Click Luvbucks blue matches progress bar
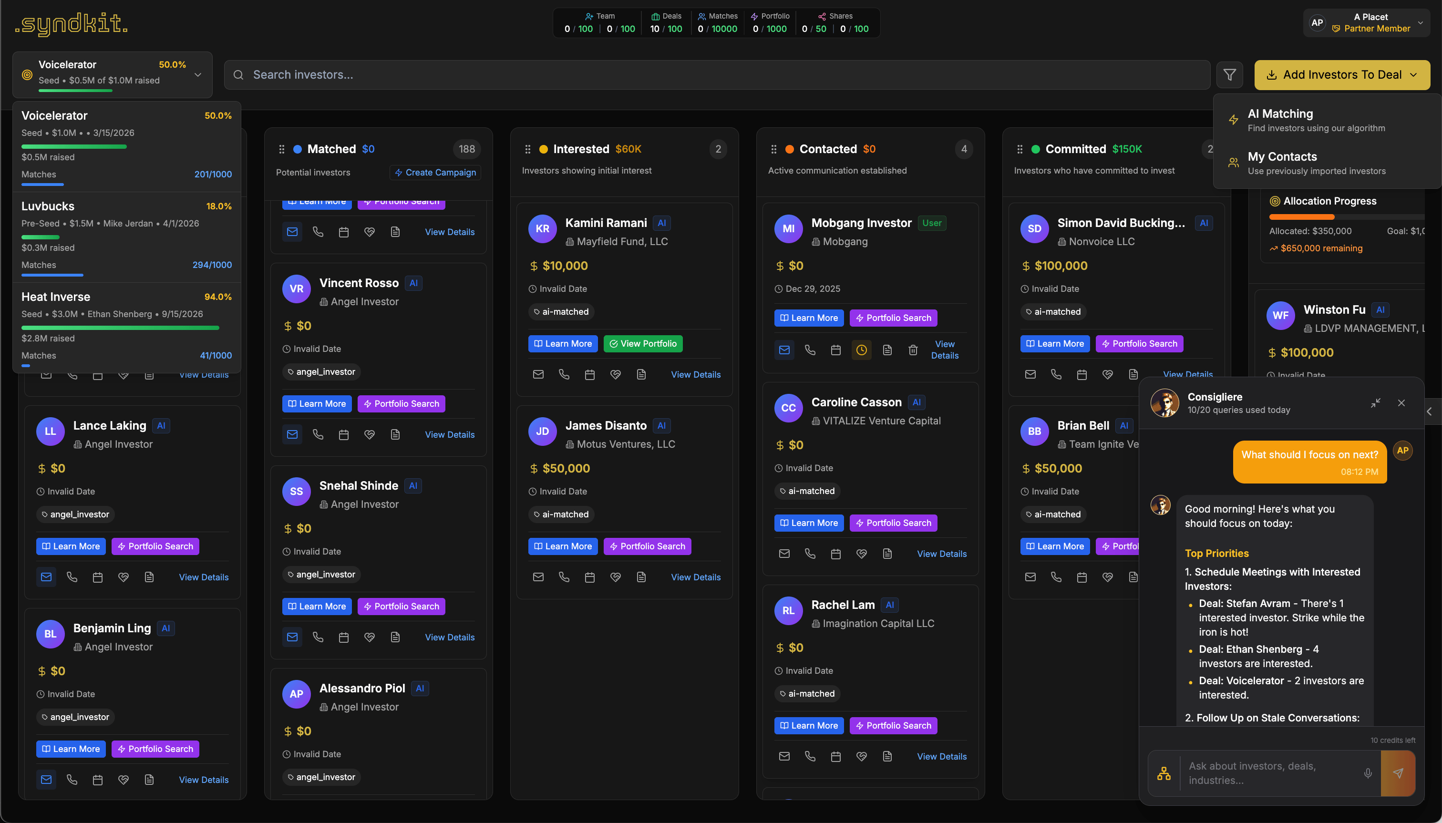1442x823 pixels. tap(52, 275)
